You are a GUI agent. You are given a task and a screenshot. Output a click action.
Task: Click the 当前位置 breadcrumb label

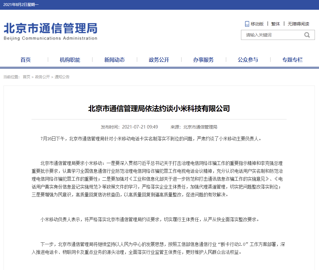coord(11,77)
